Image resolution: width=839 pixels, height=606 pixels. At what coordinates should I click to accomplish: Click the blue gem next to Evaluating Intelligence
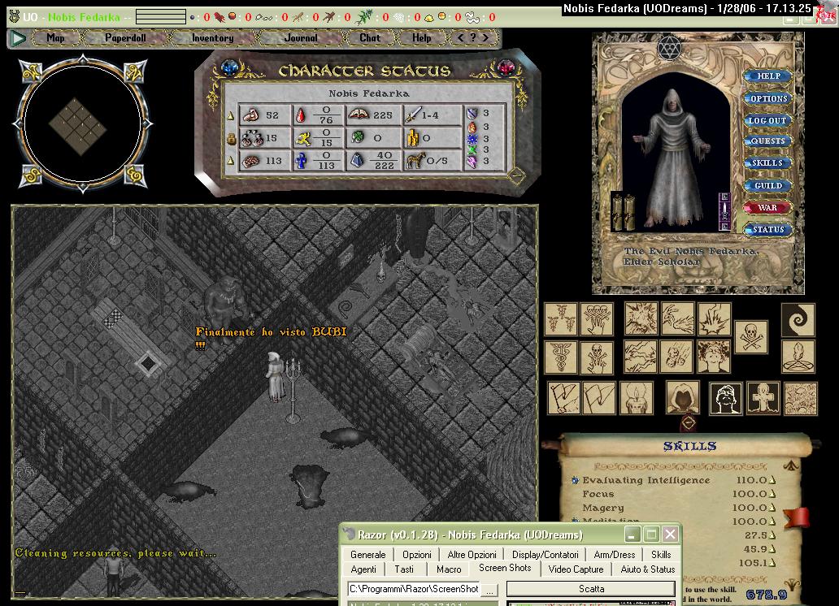576,480
